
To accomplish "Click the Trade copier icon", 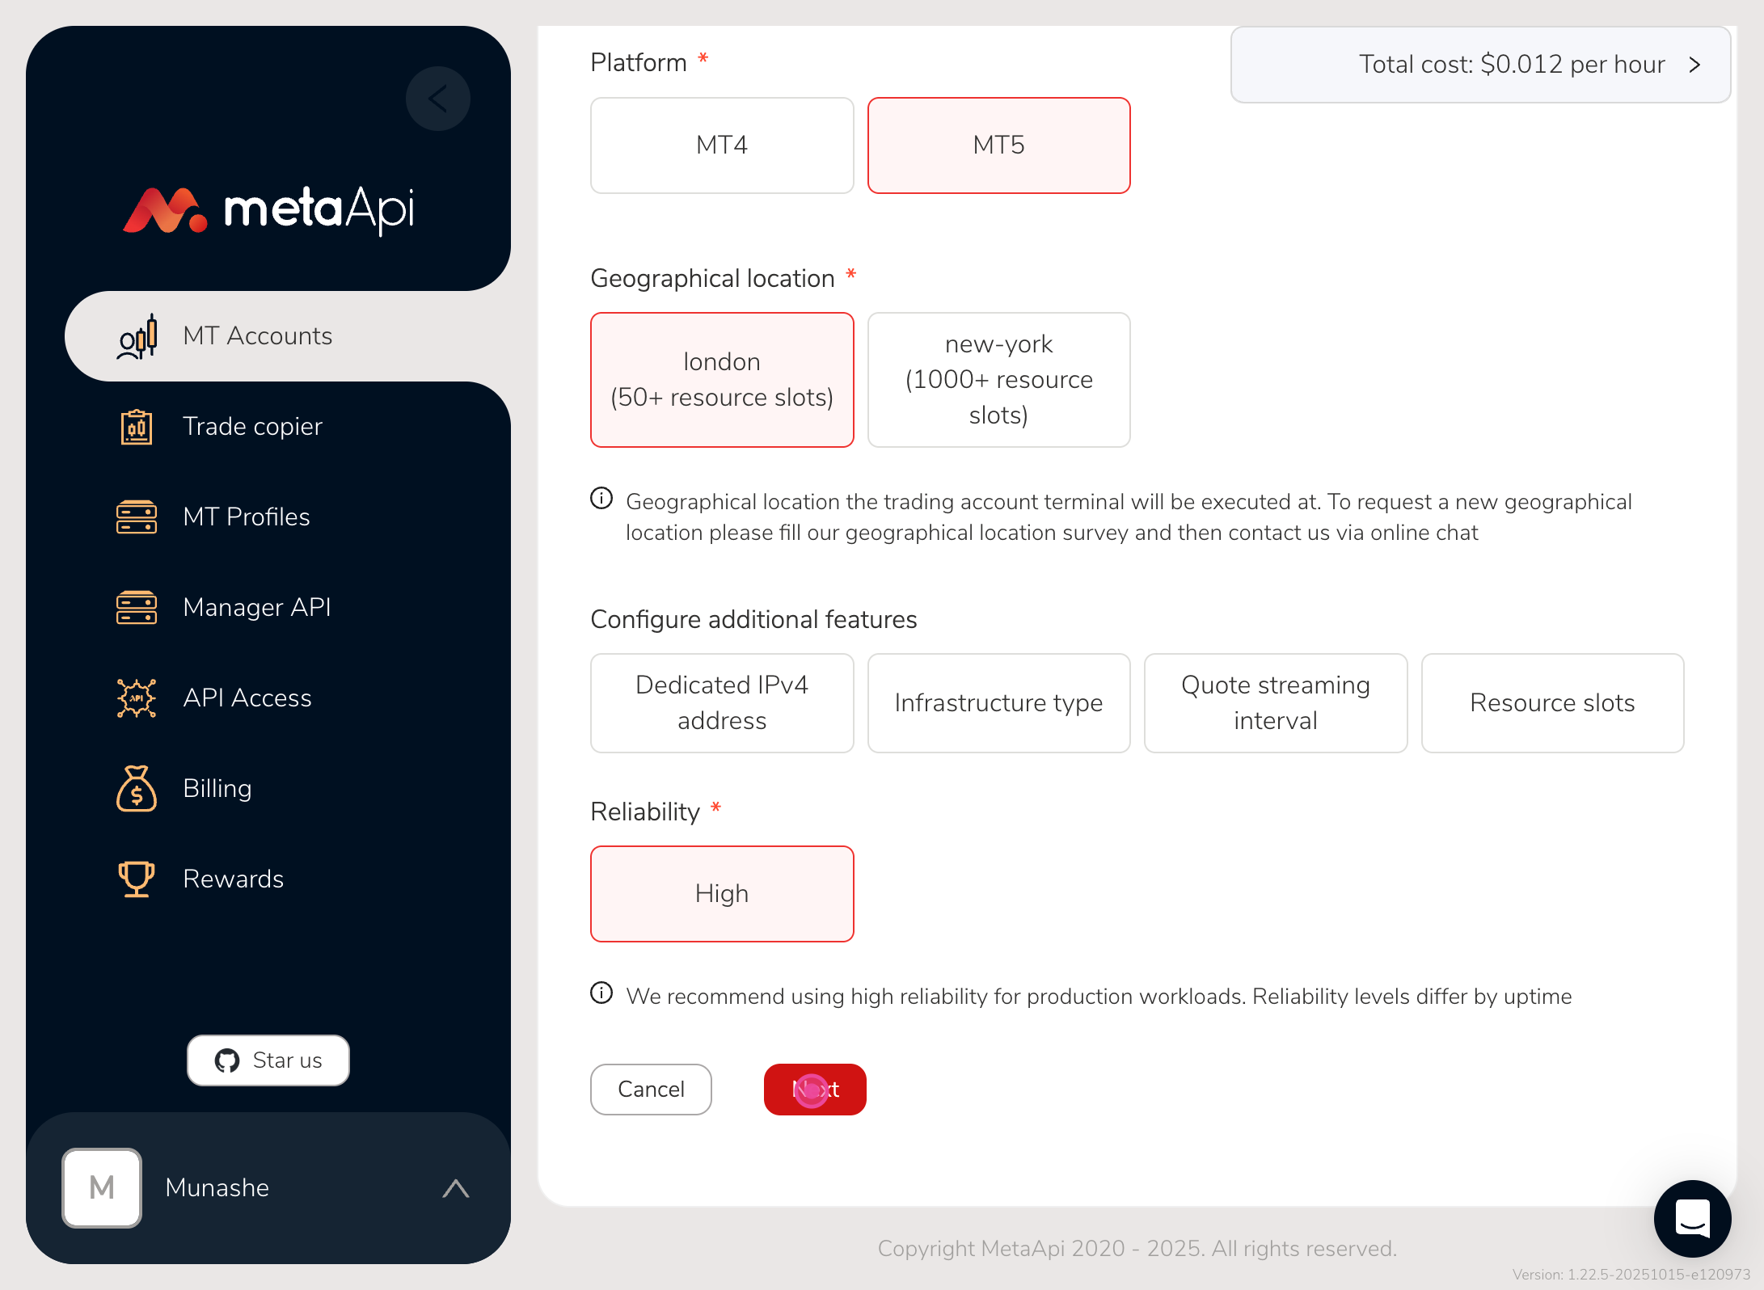I will 137,427.
